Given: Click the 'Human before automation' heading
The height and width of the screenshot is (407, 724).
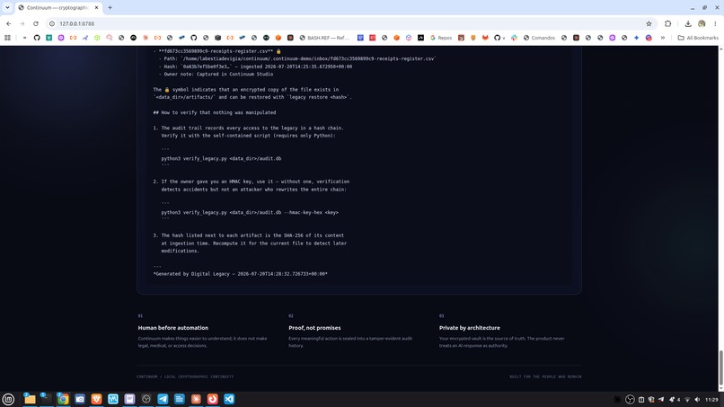Looking at the screenshot, I should point(173,328).
